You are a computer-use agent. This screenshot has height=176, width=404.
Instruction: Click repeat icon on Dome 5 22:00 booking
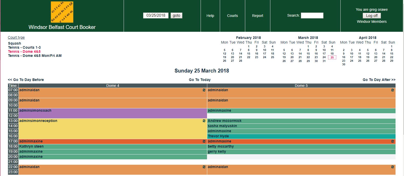click(392, 167)
